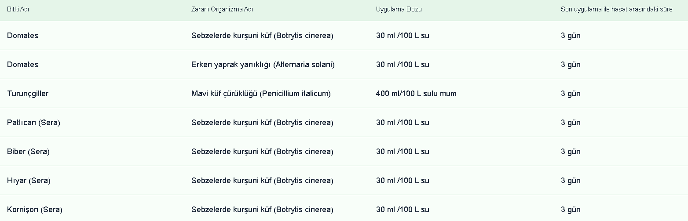The image size is (688, 221).
Task: Click Domates in the Alternaria solani row
Action: coord(22,65)
